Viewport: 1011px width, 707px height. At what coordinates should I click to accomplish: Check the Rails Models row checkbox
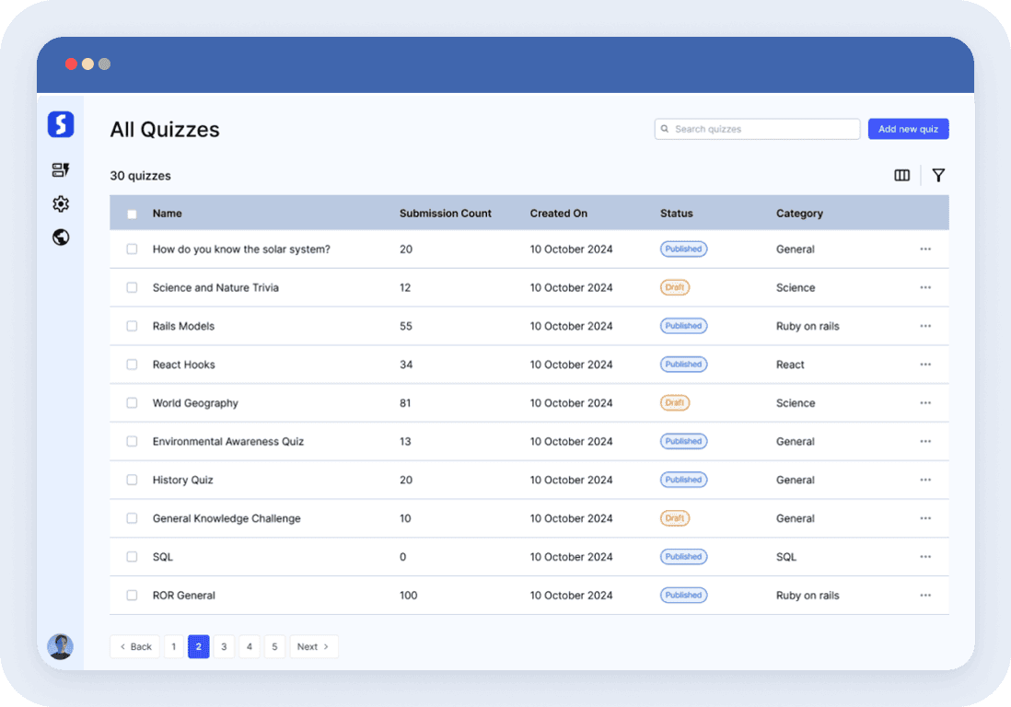pyautogui.click(x=132, y=326)
